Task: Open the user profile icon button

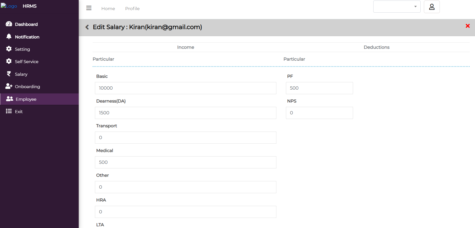Action: coord(431,7)
